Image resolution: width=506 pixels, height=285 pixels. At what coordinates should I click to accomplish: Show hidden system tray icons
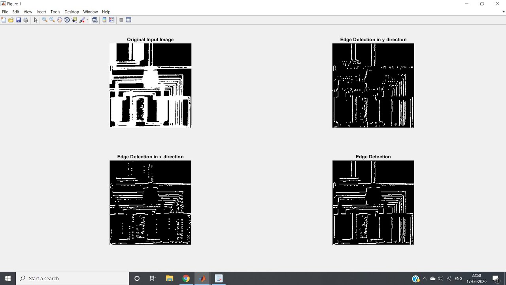tap(425, 279)
